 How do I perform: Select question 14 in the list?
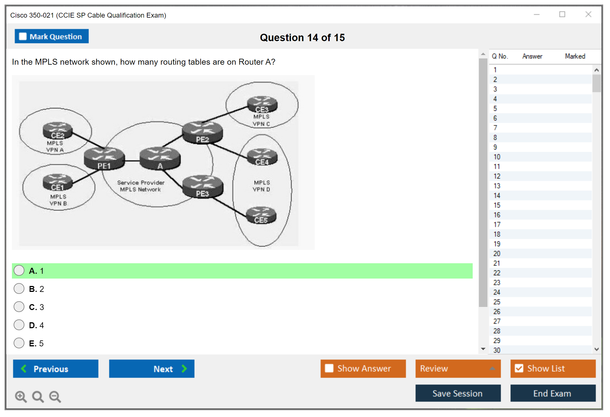point(497,195)
